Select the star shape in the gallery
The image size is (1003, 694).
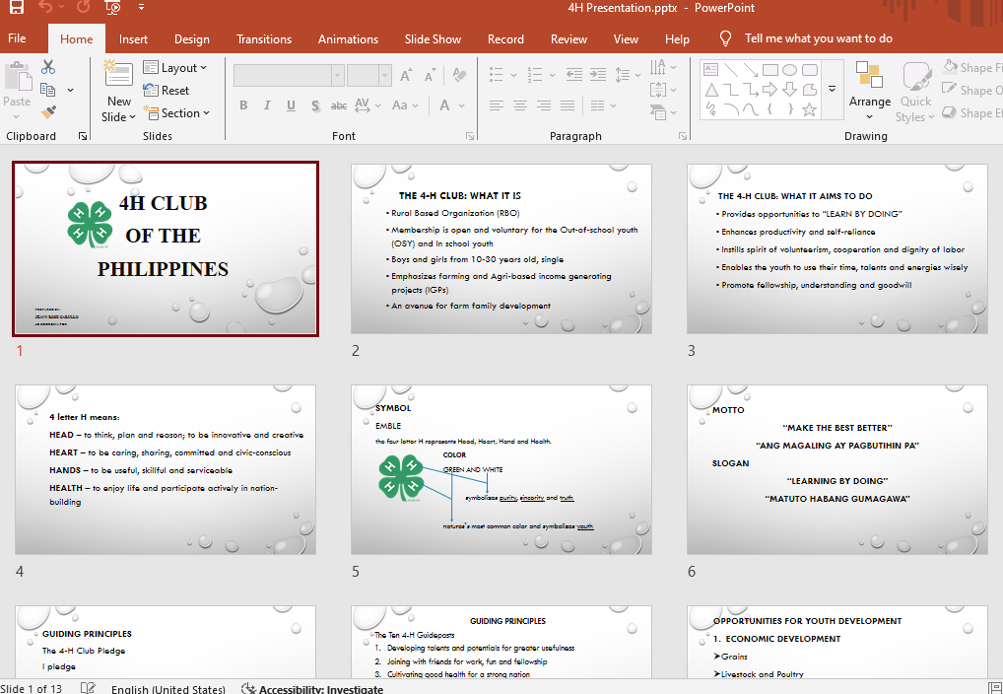click(x=809, y=109)
